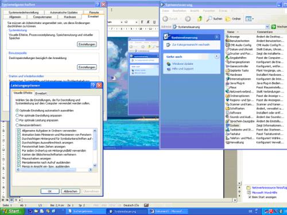Toggle Mausschatten anzeigen checkbox
This screenshot has height=215, width=287.
coord(19,158)
